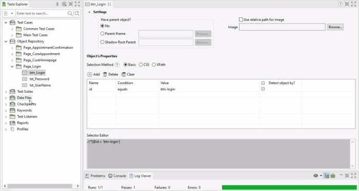Uncheck detect-by checkbox for id row
Image resolution: width=359 pixels, height=191 pixels.
point(263,89)
